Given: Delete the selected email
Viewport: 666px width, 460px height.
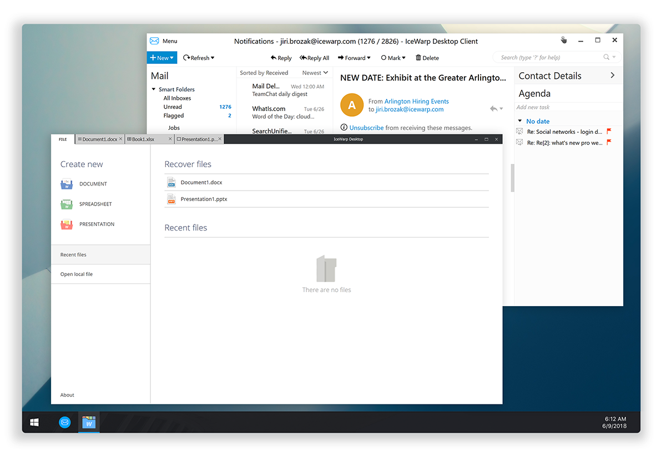Looking at the screenshot, I should (x=427, y=58).
